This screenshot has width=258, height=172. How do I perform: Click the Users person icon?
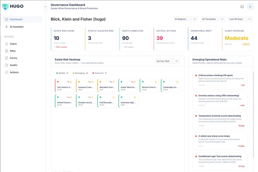click(6, 44)
